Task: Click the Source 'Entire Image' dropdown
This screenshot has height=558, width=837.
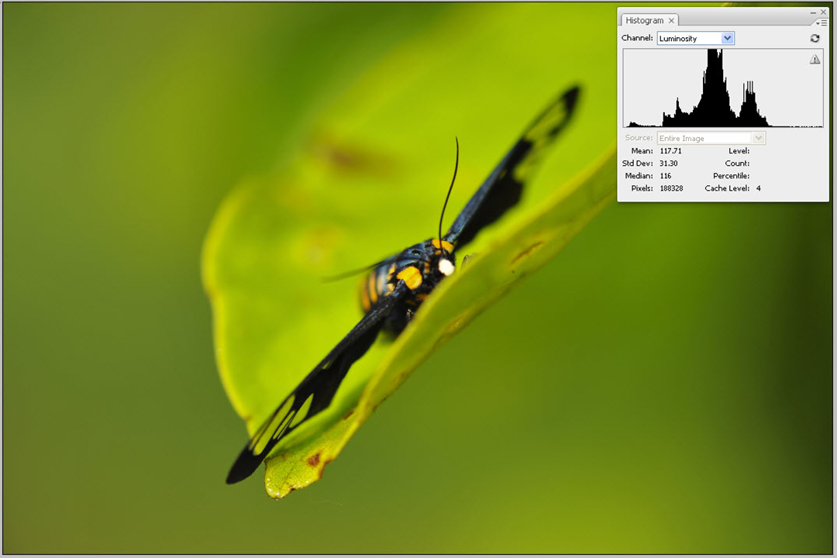Action: coord(711,138)
